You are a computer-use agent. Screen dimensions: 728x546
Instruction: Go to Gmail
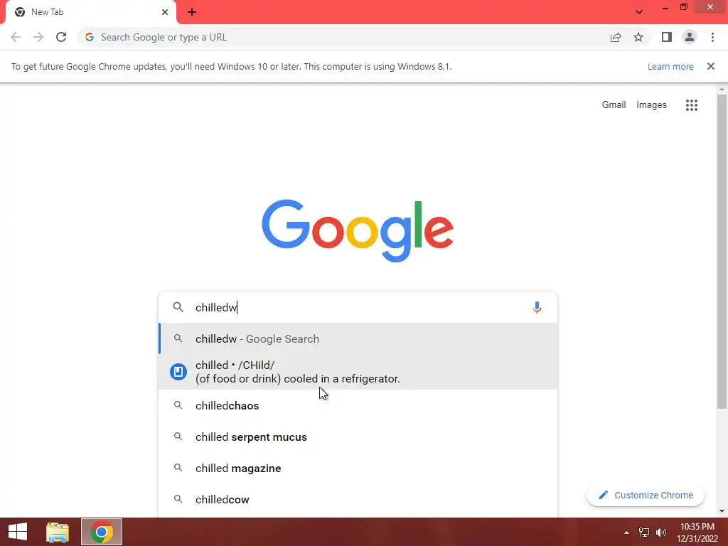614,105
